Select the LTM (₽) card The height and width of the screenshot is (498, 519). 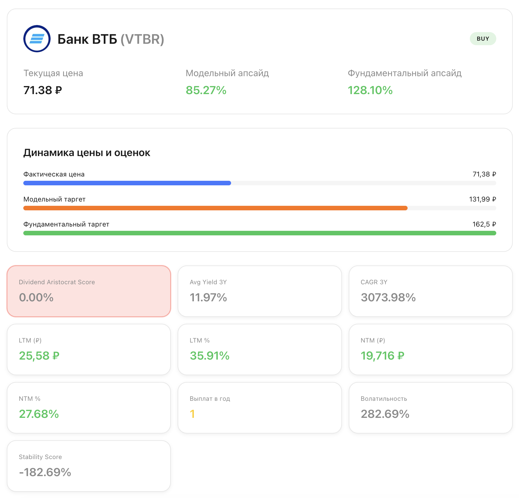89,349
